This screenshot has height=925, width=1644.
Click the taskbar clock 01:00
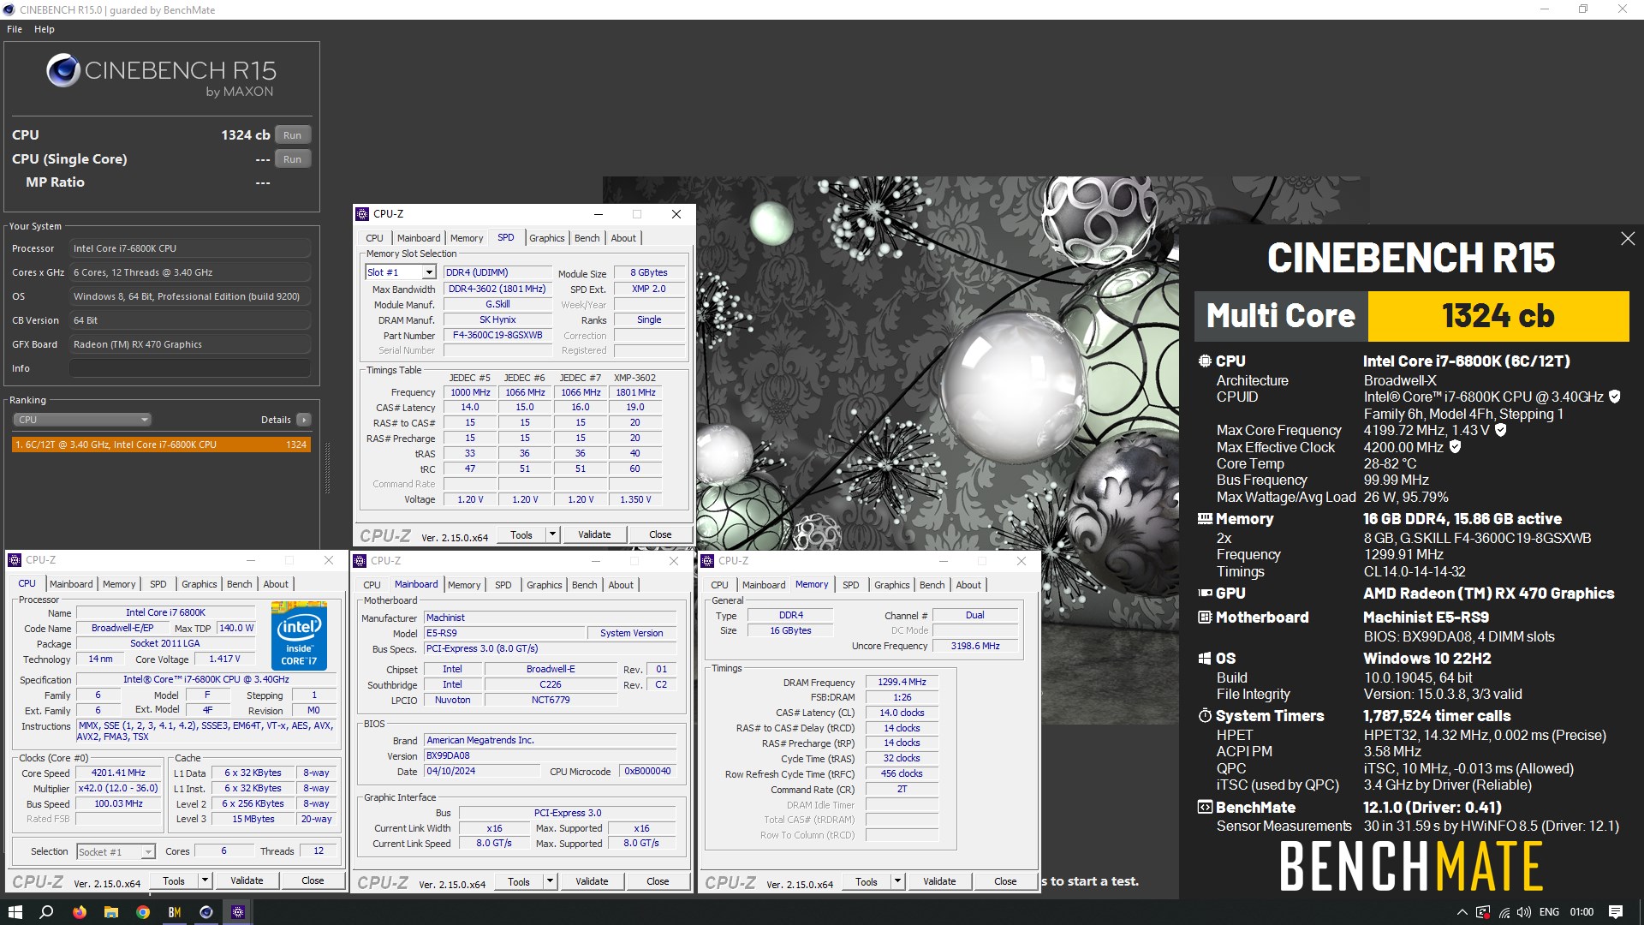click(1581, 912)
